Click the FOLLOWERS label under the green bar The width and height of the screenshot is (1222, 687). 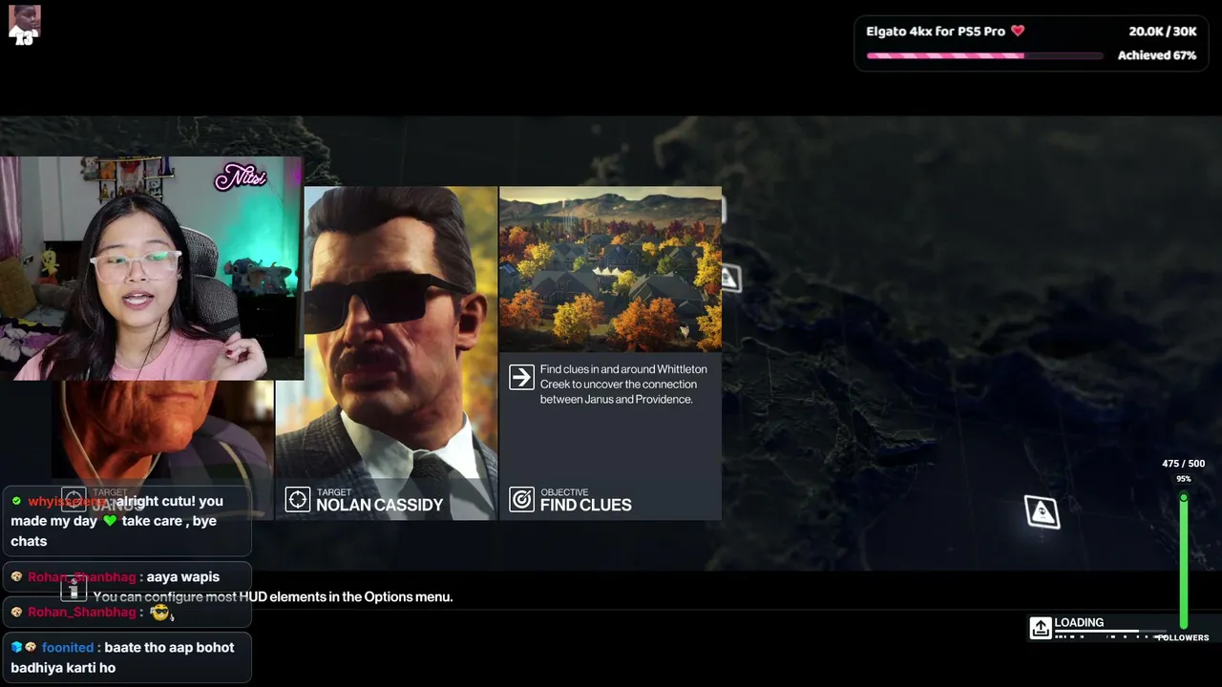point(1183,637)
